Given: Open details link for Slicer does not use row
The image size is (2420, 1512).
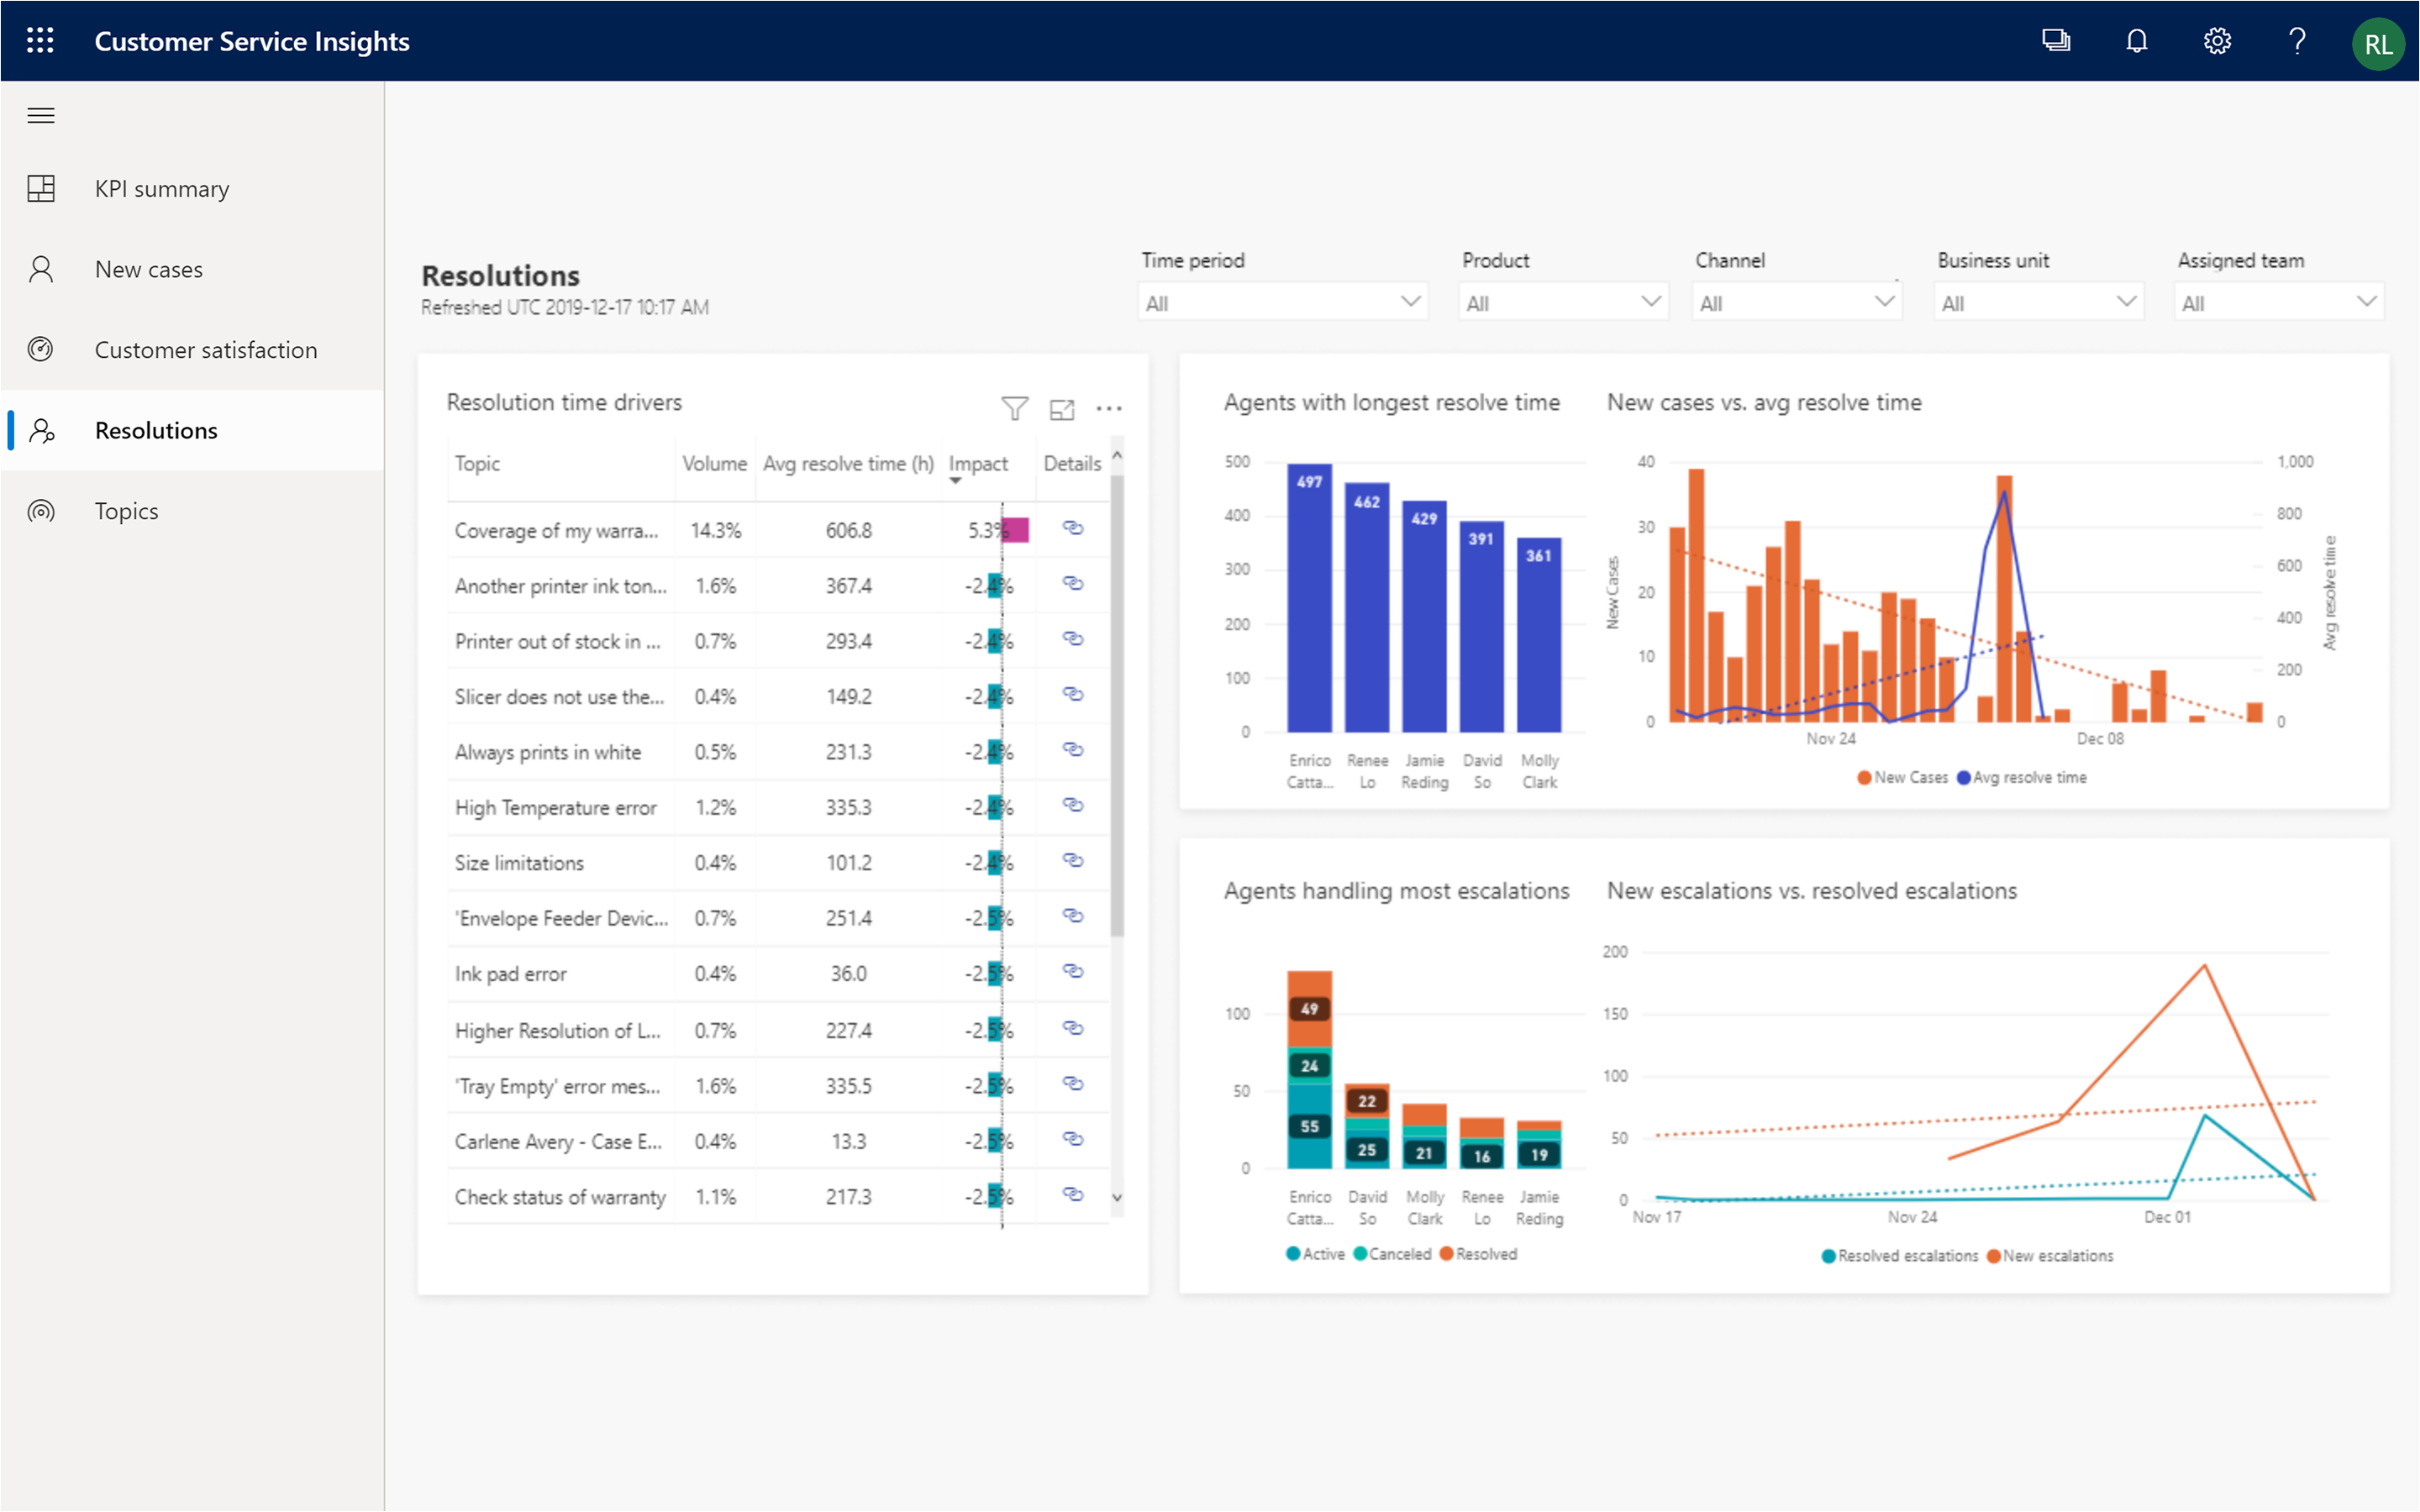Looking at the screenshot, I should point(1073,694).
